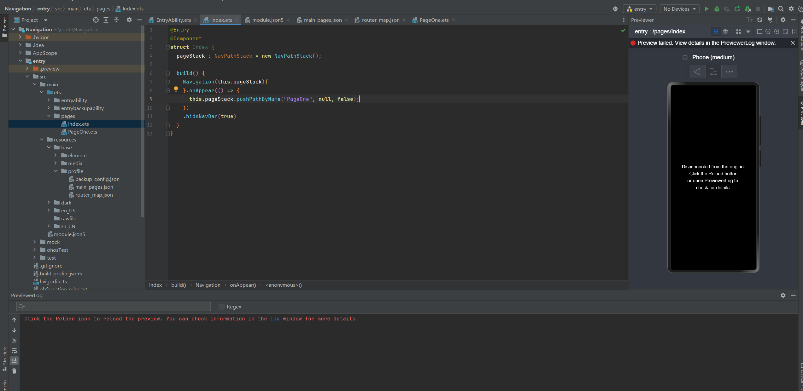Click the target locator icon before entry dropdown
The height and width of the screenshot is (391, 803).
[x=615, y=9]
